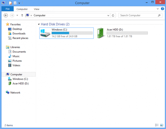This screenshot has width=166, height=129.
Task: Open the Pictures library
Action: [x=17, y=61]
